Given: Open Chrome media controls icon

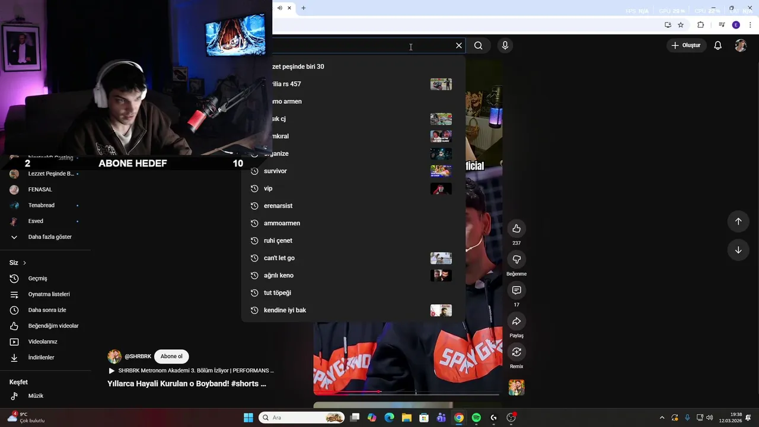Looking at the screenshot, I should tap(722, 25).
